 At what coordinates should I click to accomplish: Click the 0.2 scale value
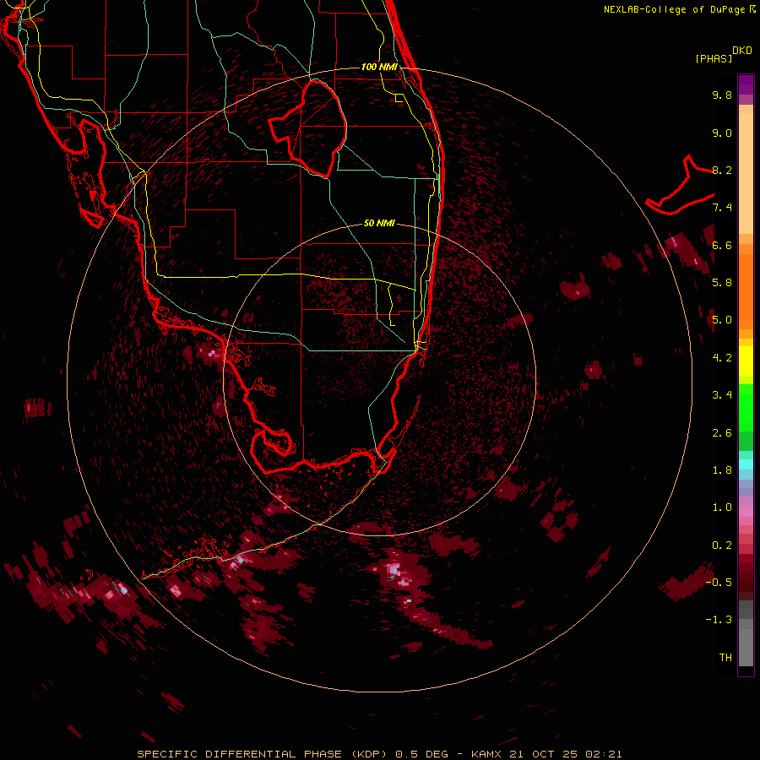point(722,546)
